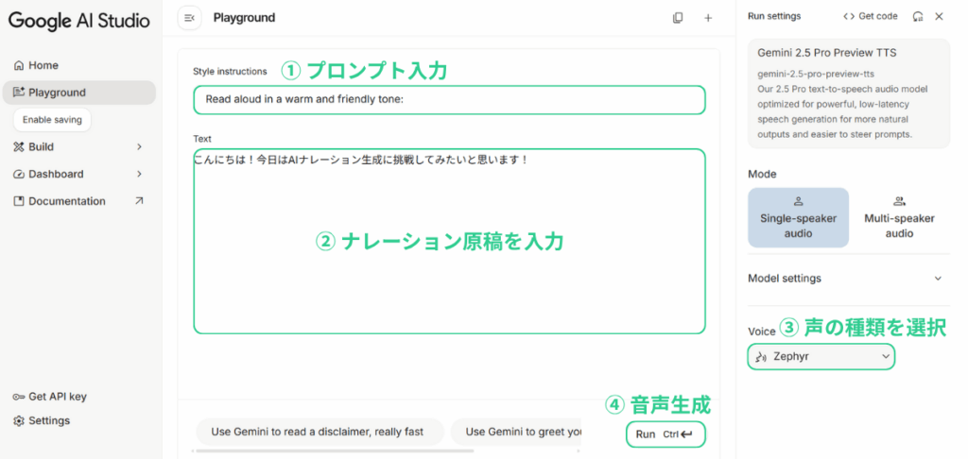Collapse the sidebar using the menu toggle icon
968x459 pixels.
pyautogui.click(x=189, y=18)
